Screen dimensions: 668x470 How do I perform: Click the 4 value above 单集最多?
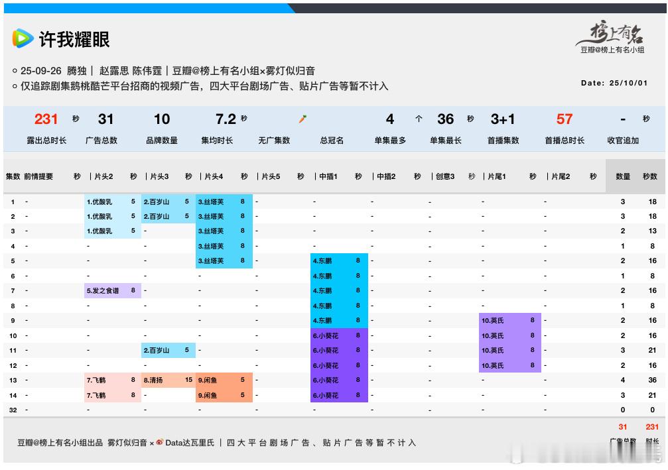coord(390,119)
